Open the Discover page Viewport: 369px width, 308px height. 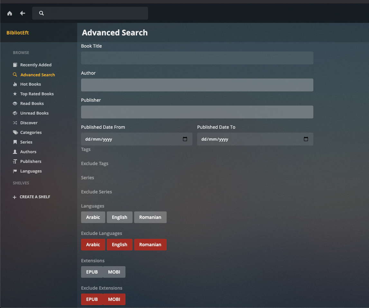29,123
